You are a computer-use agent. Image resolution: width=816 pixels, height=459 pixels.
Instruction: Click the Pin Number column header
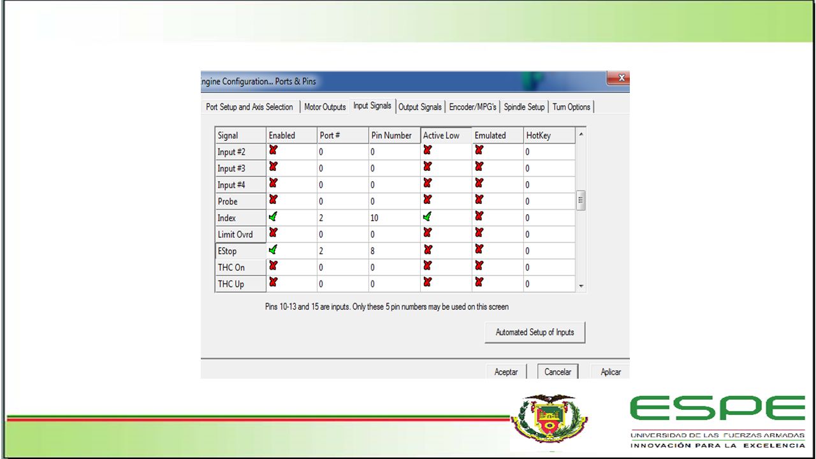coord(395,135)
